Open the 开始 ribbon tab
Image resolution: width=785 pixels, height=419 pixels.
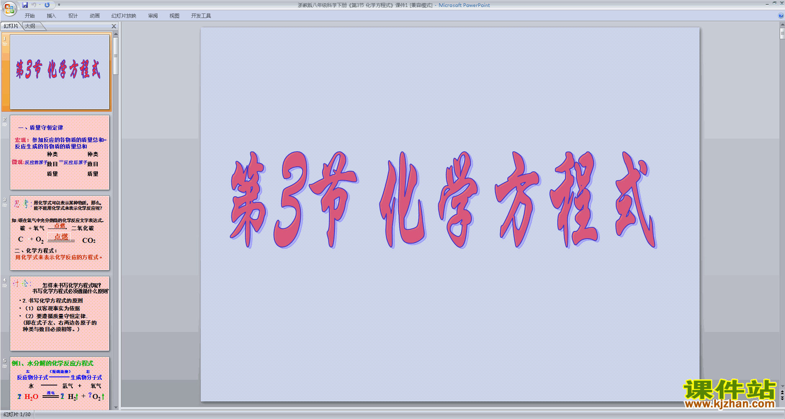(x=29, y=16)
